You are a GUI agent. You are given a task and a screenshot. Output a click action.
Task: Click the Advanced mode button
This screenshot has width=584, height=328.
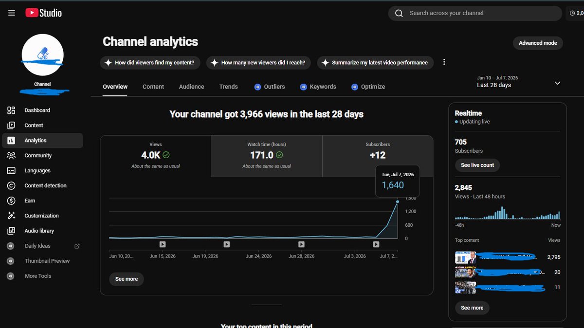pyautogui.click(x=538, y=43)
